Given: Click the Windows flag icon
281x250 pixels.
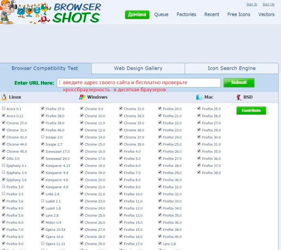Looking at the screenshot, I should pyautogui.click(x=82, y=97).
